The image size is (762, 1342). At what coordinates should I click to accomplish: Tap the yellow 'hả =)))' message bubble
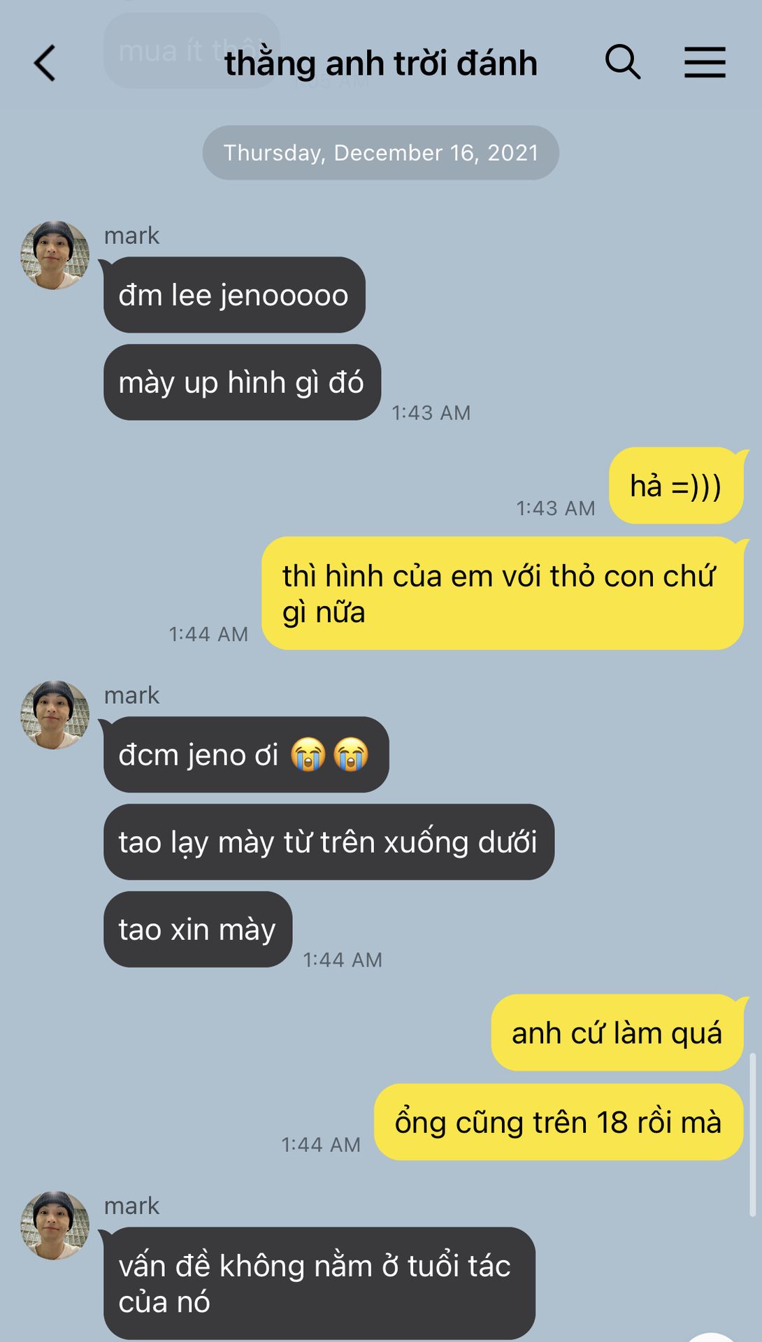(x=676, y=486)
